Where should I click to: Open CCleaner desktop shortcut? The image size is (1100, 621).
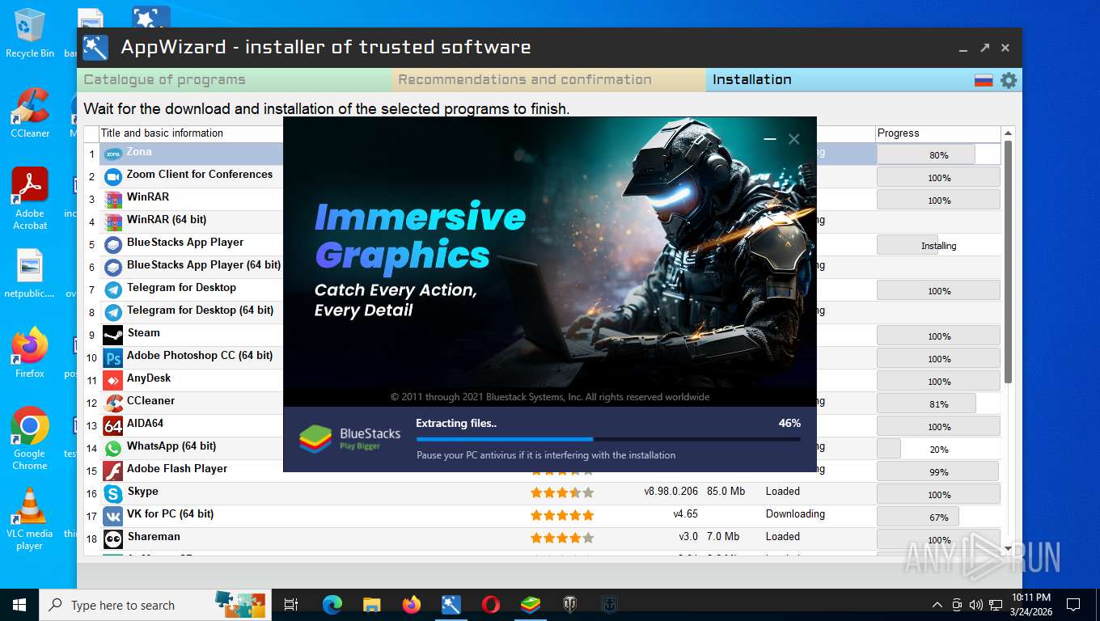(30, 113)
